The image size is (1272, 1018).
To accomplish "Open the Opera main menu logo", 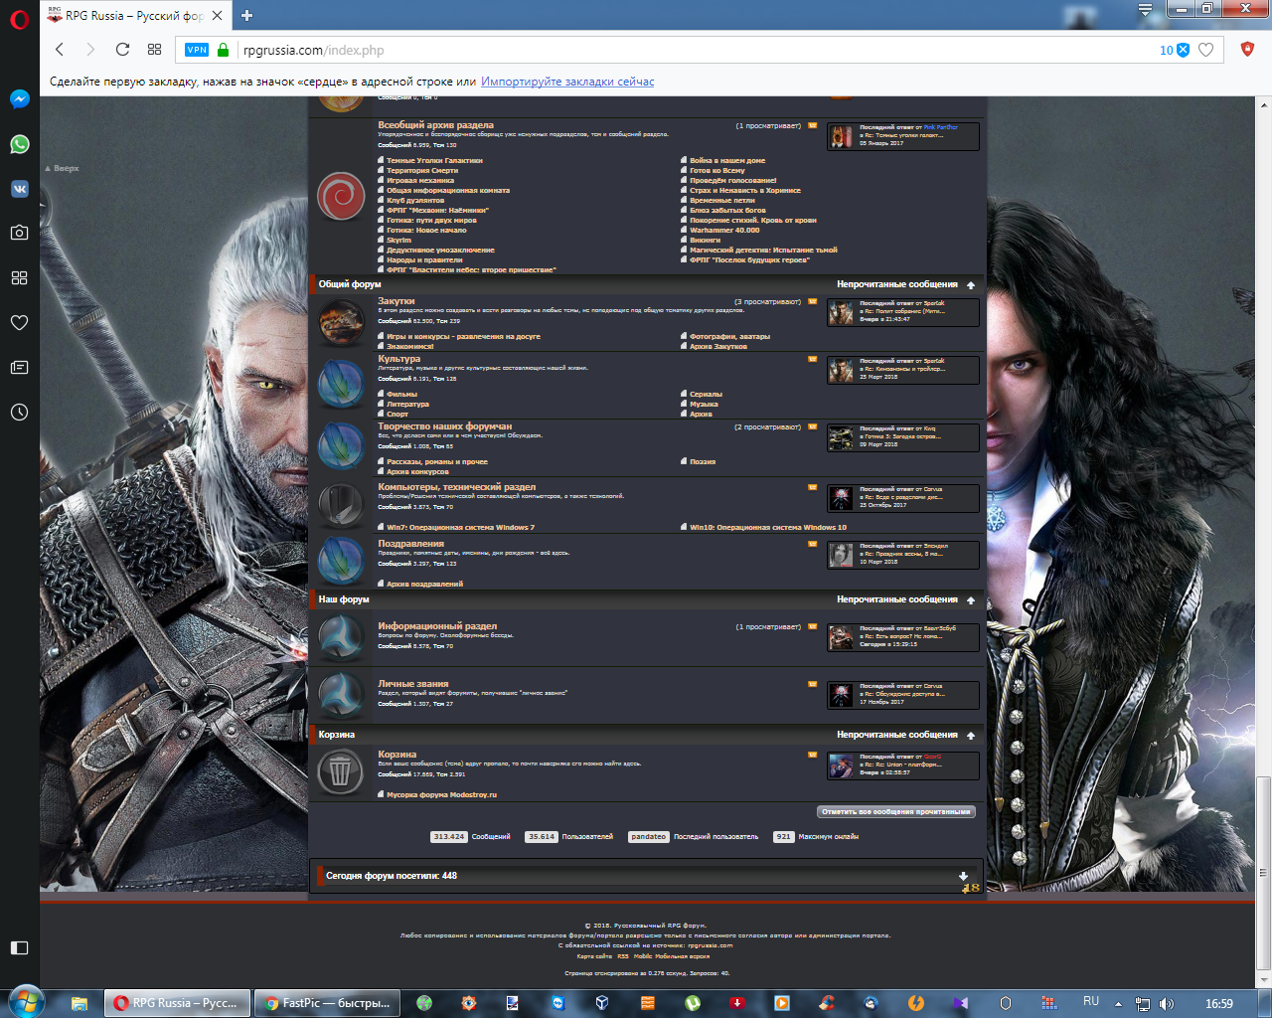I will tap(19, 19).
